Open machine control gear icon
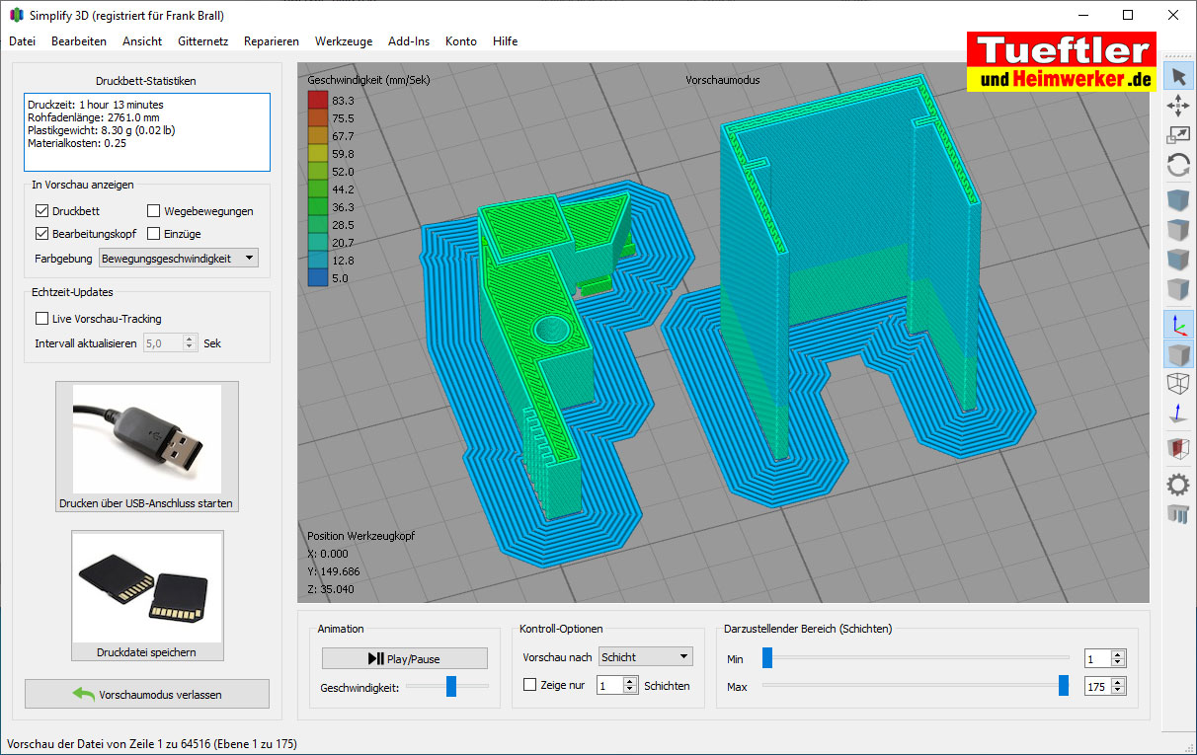The height and width of the screenshot is (755, 1197). click(1178, 484)
